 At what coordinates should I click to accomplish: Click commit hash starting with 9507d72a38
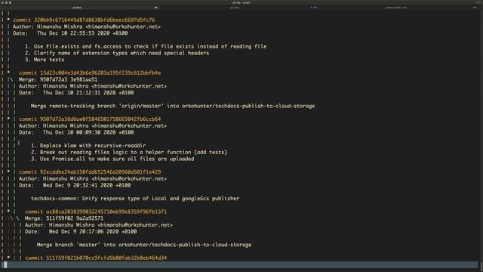(x=100, y=119)
